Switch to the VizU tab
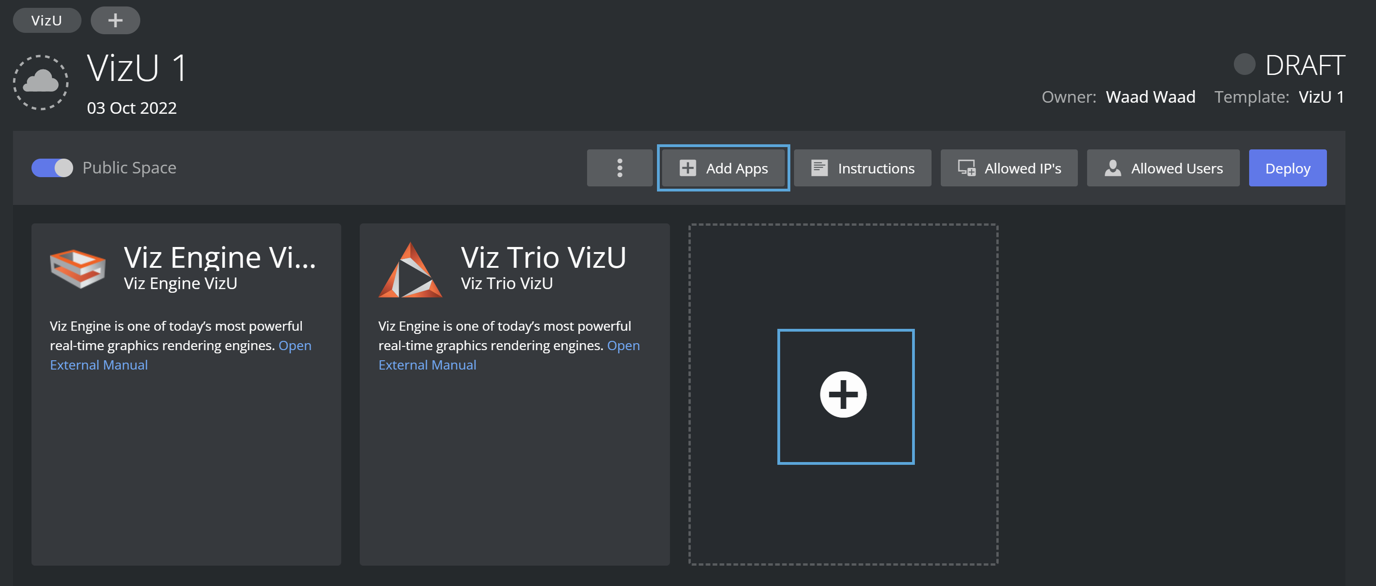 pos(46,20)
